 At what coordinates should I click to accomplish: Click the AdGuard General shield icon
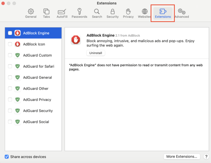click(17, 77)
